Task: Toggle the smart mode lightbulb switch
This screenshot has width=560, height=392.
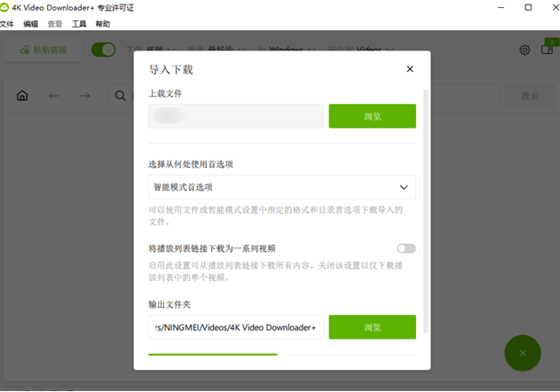Action: pyautogui.click(x=104, y=50)
